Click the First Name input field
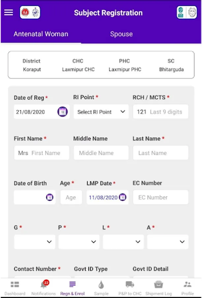This screenshot has height=298, width=202. 46,153
